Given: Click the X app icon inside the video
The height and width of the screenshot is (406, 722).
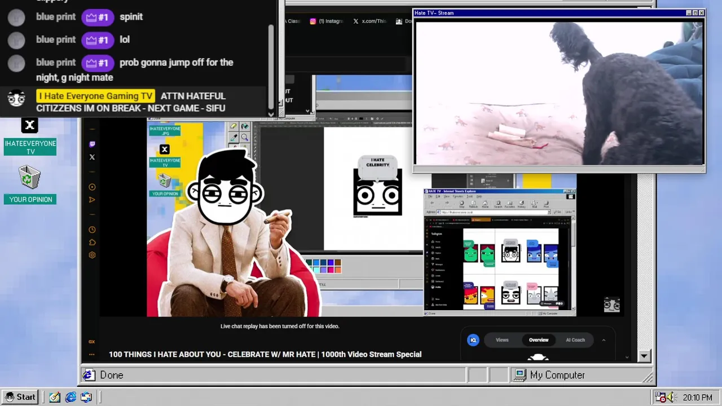Looking at the screenshot, I should pyautogui.click(x=164, y=149).
